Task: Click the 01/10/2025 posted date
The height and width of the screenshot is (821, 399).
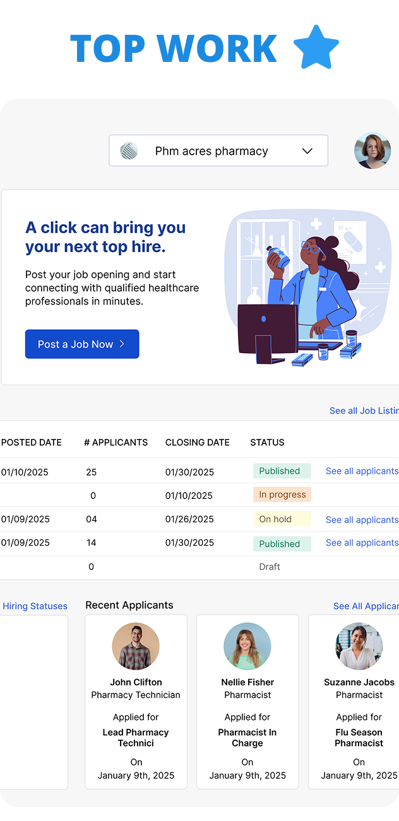Action: coord(25,472)
